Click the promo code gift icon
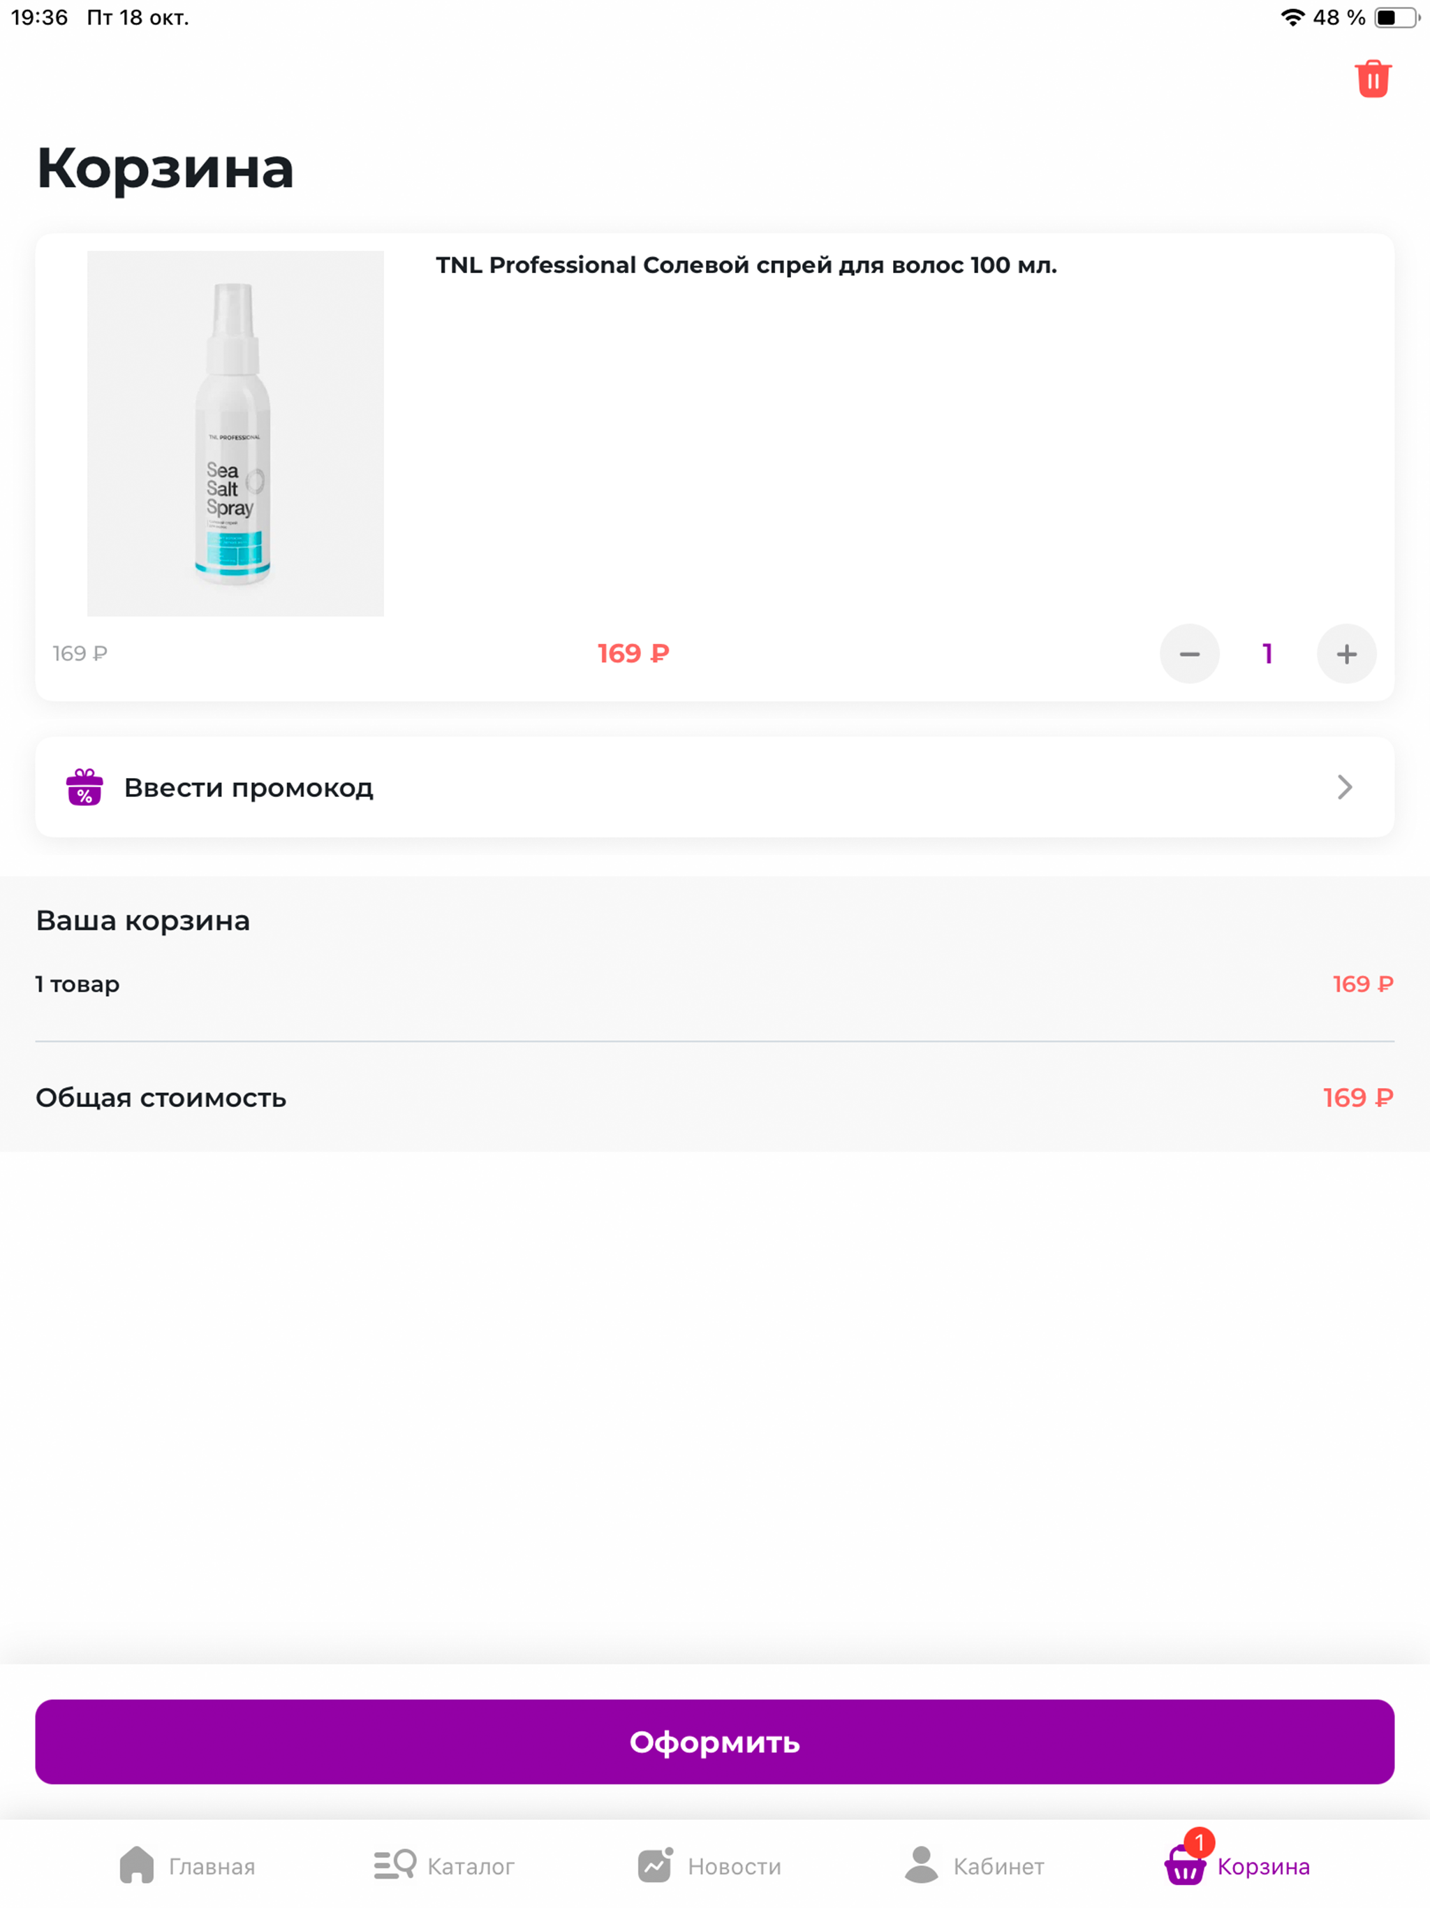Viewport: 1430px width, 1908px height. coord(84,786)
